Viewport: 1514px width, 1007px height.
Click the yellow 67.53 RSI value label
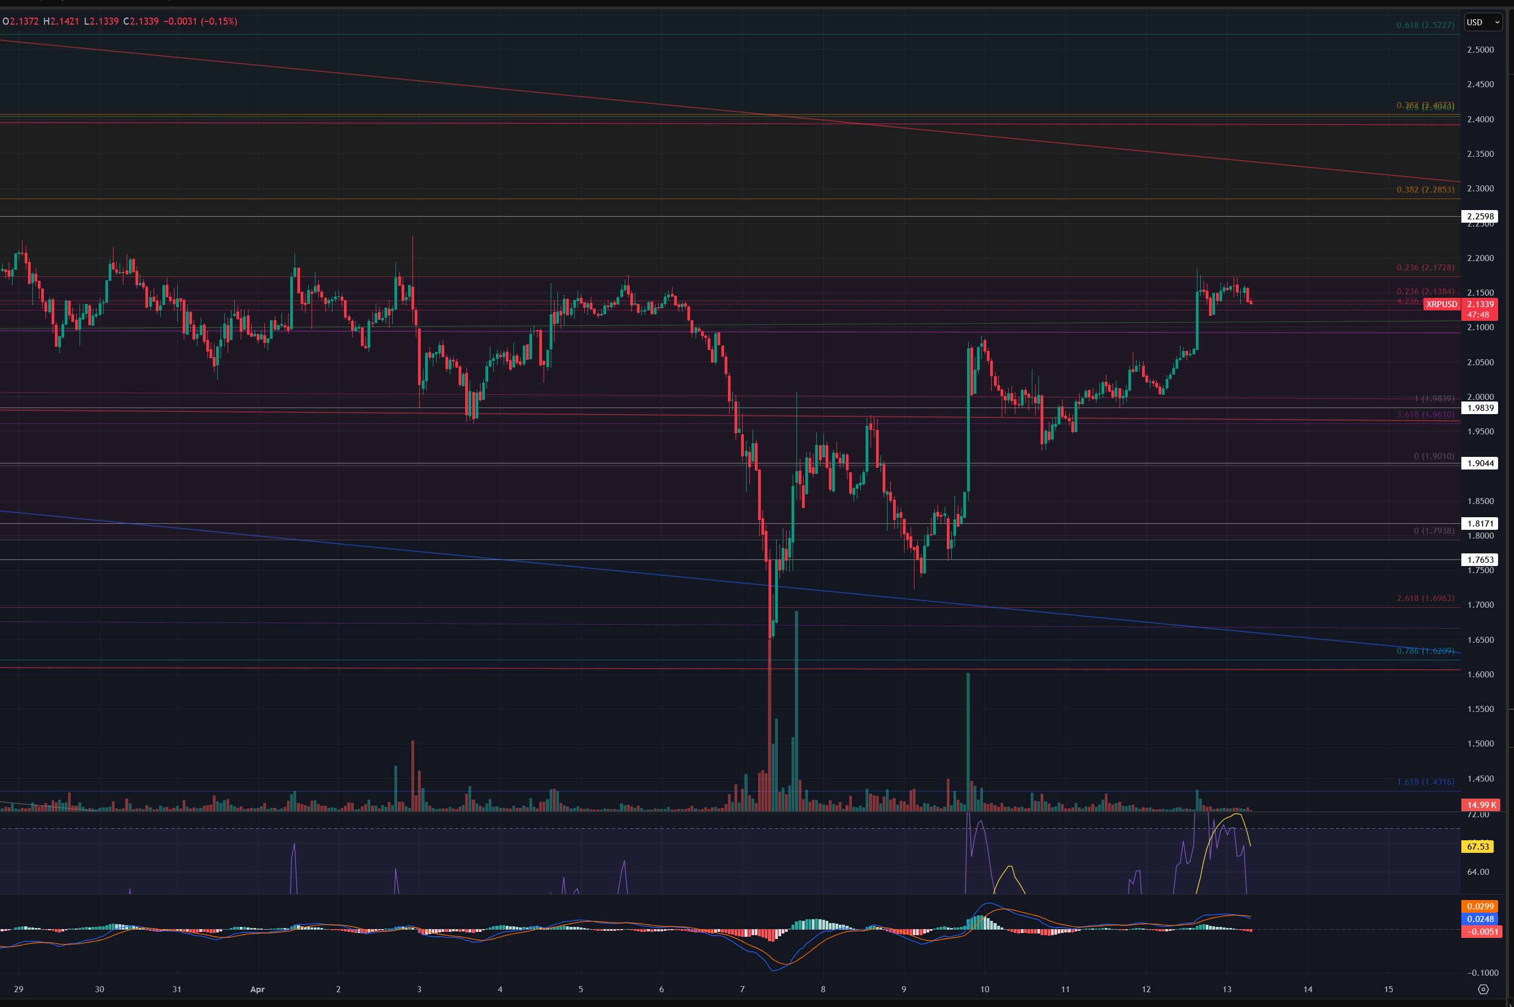[x=1478, y=846]
